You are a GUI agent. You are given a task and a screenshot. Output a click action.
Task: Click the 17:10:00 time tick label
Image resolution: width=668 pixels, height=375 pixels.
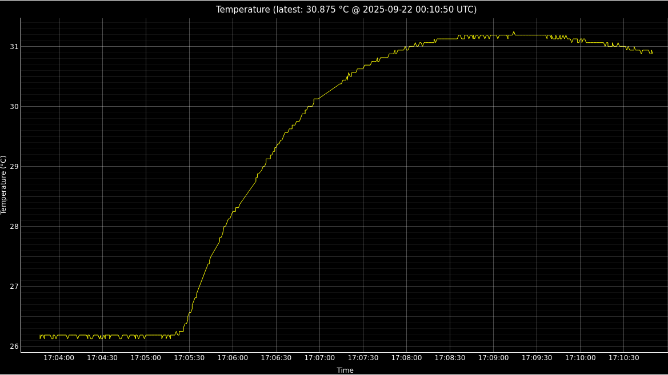coord(580,358)
